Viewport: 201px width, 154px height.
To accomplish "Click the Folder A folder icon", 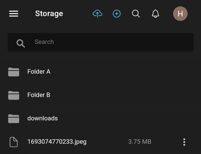I will pos(14,72).
